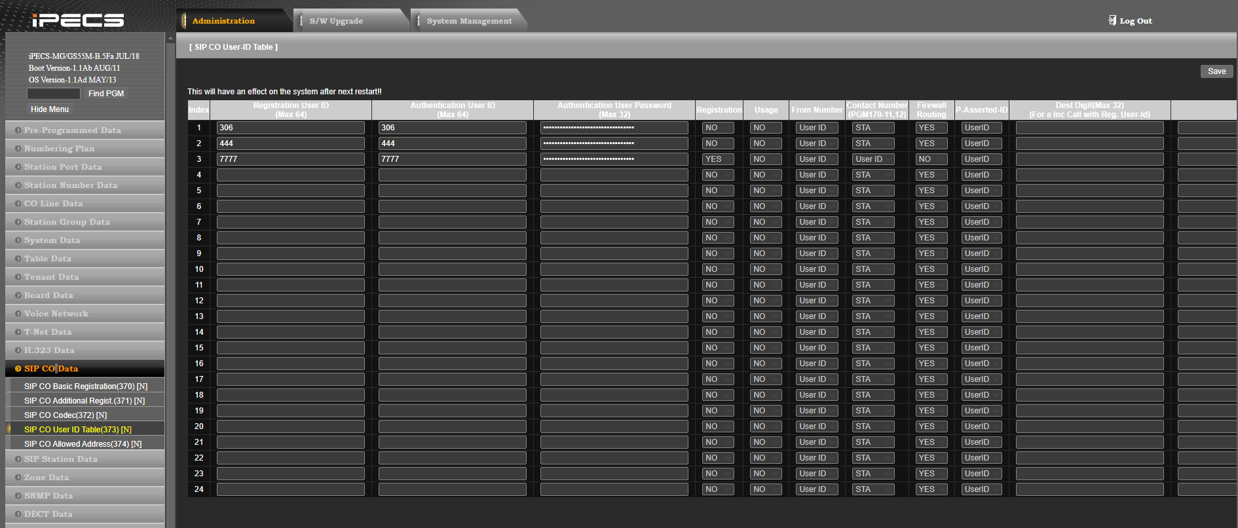Open the Contact Number dropdown in row 3

873,159
